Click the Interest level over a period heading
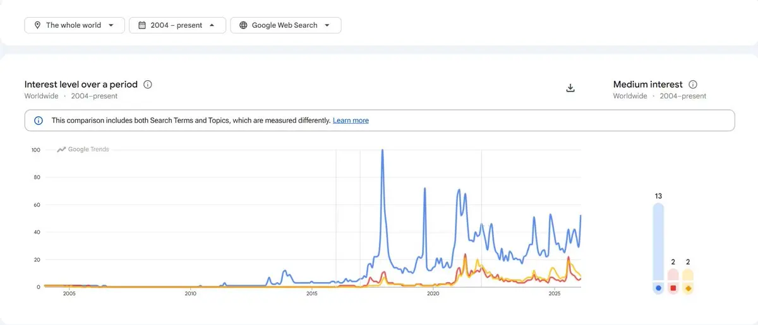758x325 pixels. tap(81, 85)
